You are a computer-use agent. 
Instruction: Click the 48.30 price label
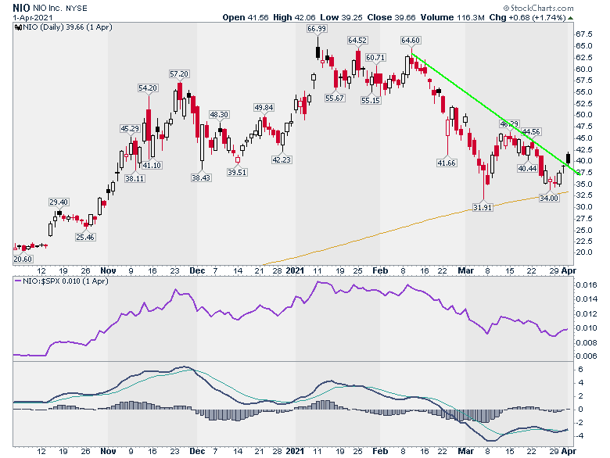219,115
